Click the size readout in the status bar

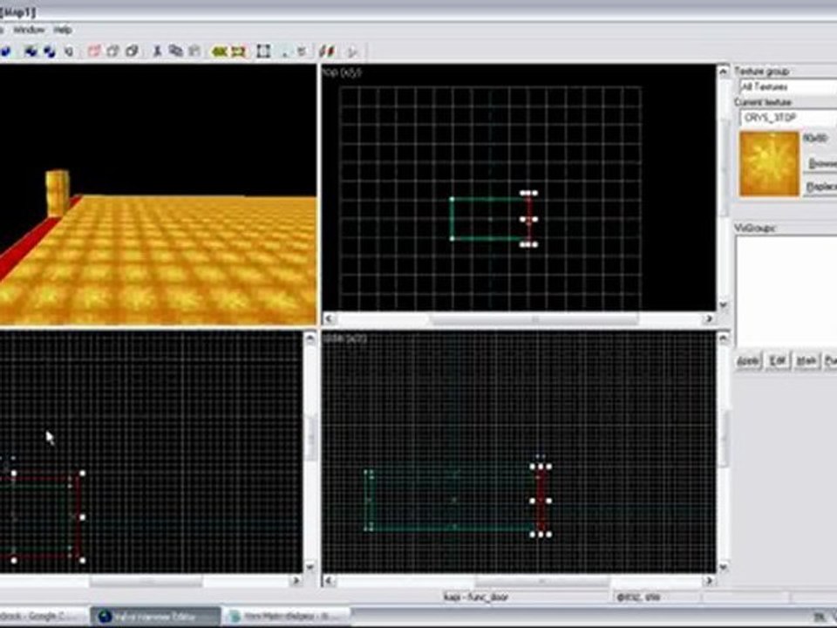pyautogui.click(x=638, y=597)
